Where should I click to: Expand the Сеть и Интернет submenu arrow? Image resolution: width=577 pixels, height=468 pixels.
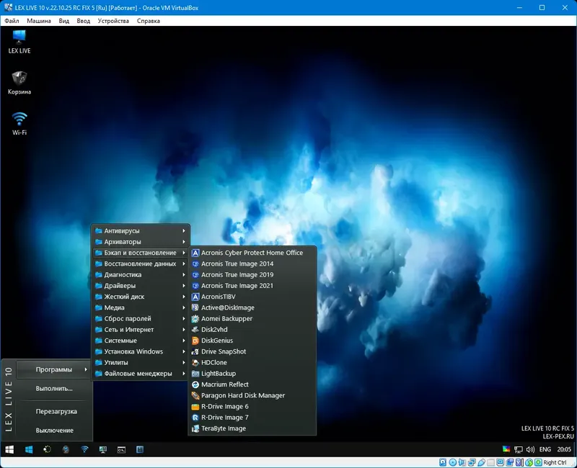pyautogui.click(x=184, y=330)
